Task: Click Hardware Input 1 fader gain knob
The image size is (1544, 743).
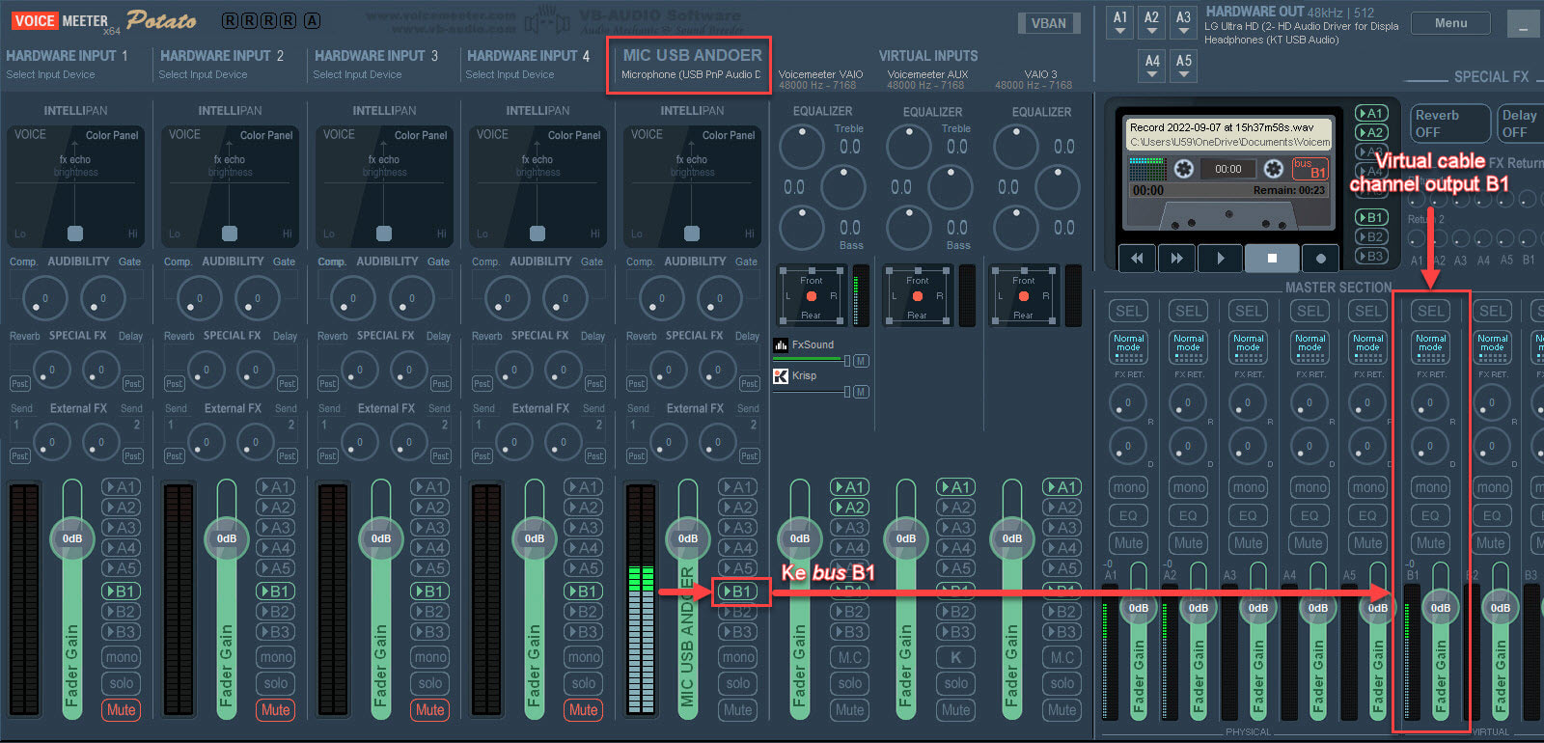Action: [x=72, y=538]
